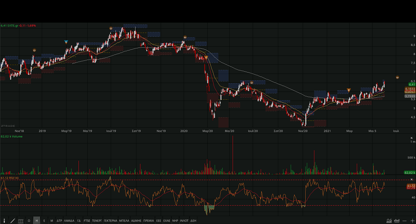This screenshot has width=416, height=224.
Task: Open the indicators chart icon
Action: [x=389, y=221]
